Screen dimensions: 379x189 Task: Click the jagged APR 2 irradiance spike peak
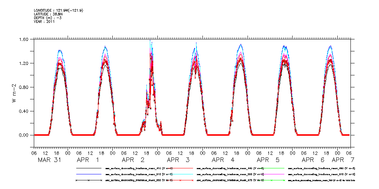coord(150,40)
